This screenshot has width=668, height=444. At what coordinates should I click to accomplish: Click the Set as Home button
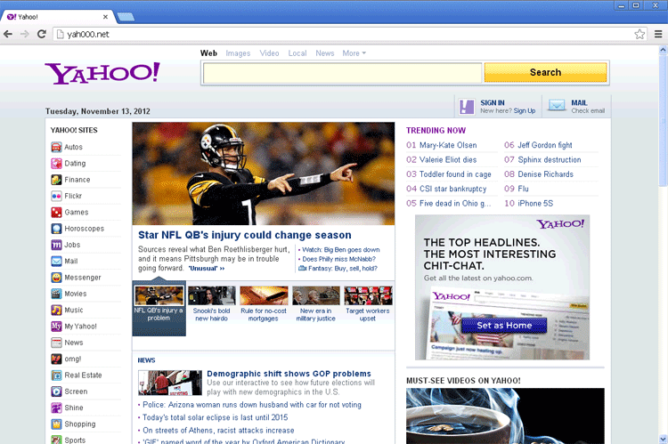pyautogui.click(x=503, y=326)
